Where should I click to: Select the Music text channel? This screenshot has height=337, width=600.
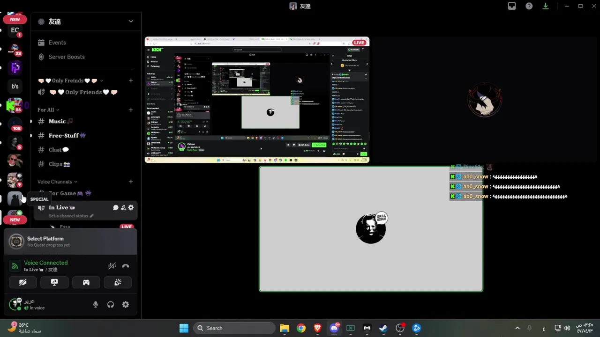pyautogui.click(x=86, y=121)
